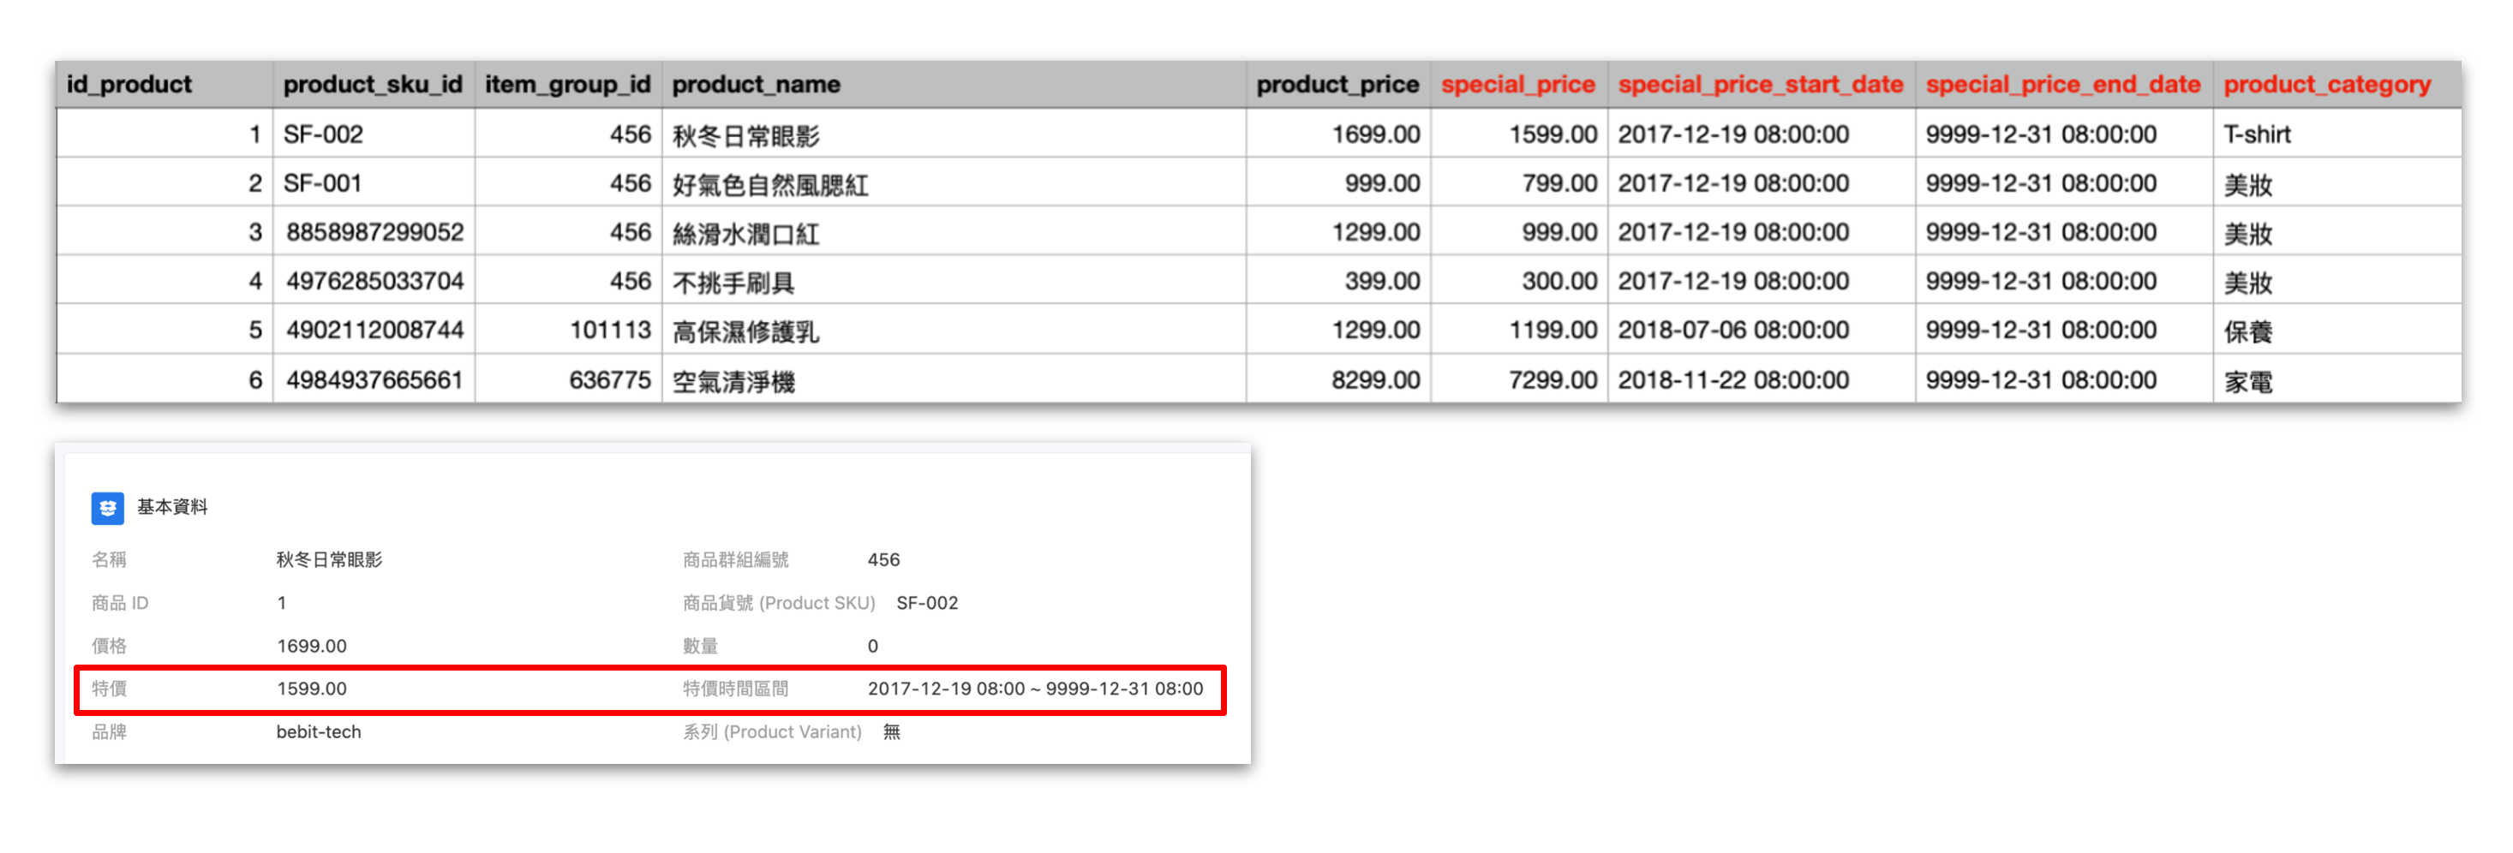The height and width of the screenshot is (853, 2513).
Task: Select the bebit-tech brand value
Action: [318, 731]
